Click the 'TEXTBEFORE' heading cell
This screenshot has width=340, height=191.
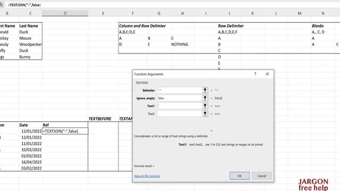103,119
